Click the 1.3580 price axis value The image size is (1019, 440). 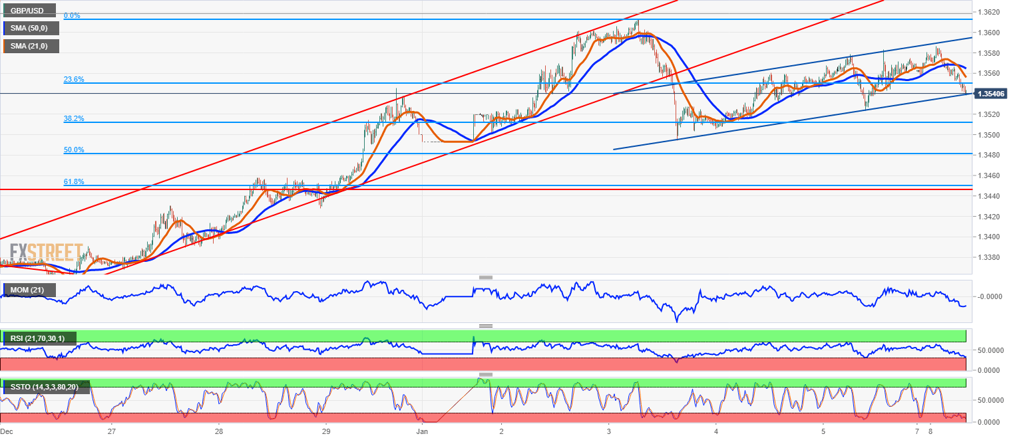(x=989, y=53)
